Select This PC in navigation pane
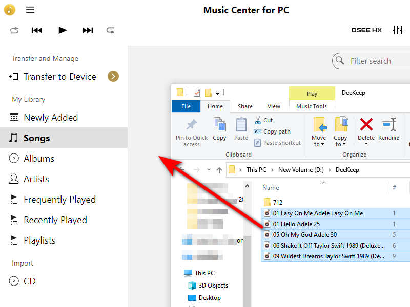 [x=199, y=273]
